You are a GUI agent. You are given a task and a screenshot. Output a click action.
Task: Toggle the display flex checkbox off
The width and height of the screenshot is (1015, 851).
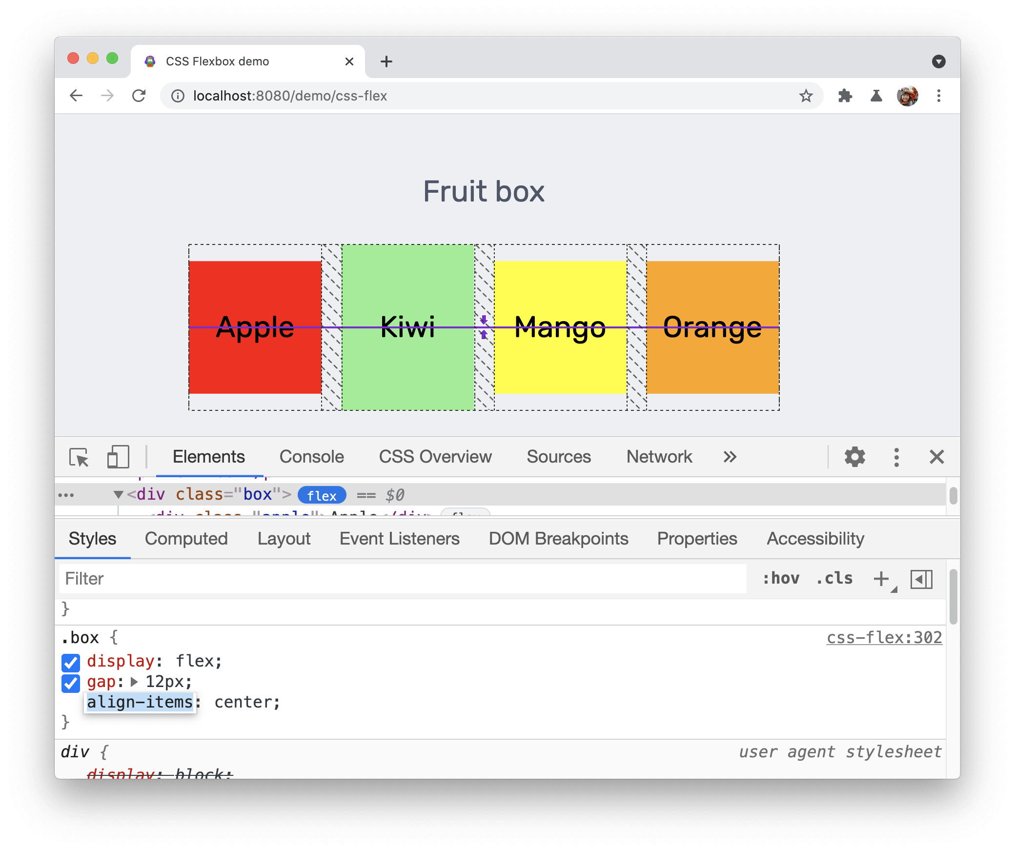pos(72,660)
